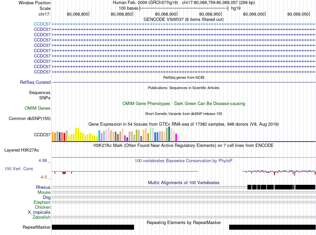This screenshot has width=316, height=235.
Task: Click the Elephant alignment row label
Action: click(42, 202)
